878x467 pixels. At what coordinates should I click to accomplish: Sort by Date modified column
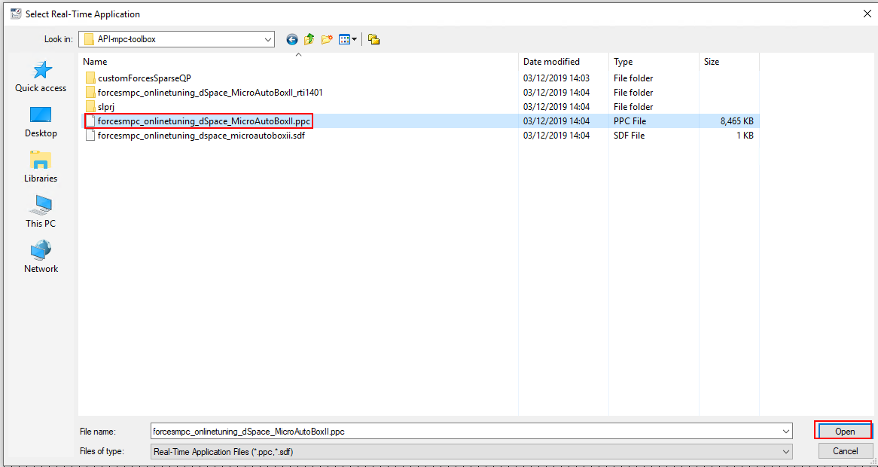point(551,62)
